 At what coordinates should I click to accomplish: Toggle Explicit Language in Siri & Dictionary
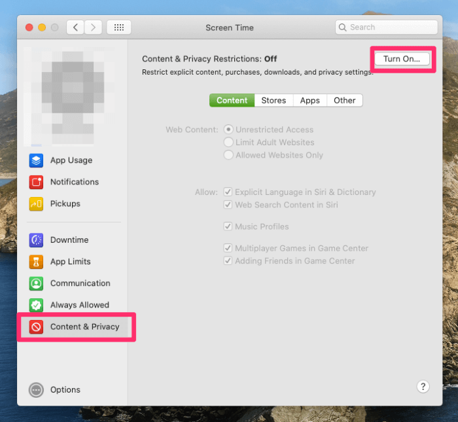coord(228,192)
